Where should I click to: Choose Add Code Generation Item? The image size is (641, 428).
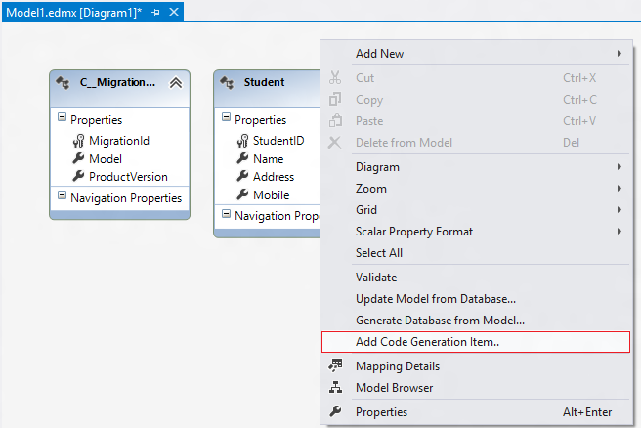point(427,342)
